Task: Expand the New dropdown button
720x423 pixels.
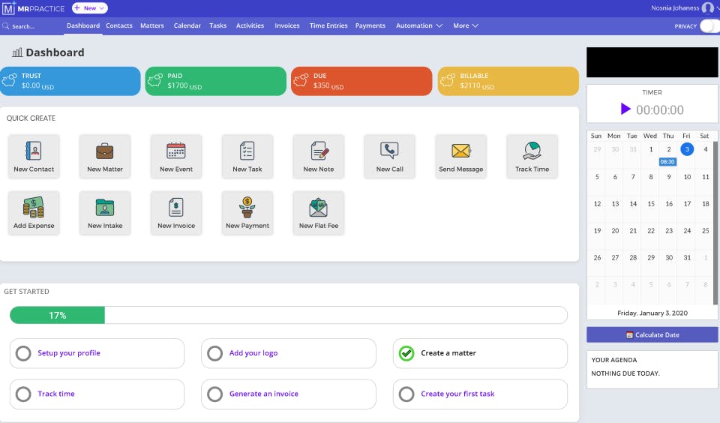Action: tap(90, 8)
